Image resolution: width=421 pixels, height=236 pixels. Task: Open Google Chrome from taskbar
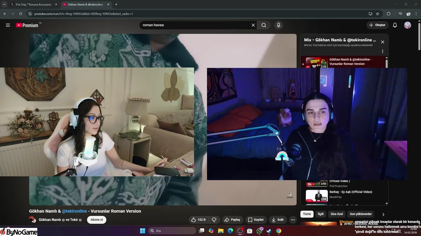click(279, 231)
